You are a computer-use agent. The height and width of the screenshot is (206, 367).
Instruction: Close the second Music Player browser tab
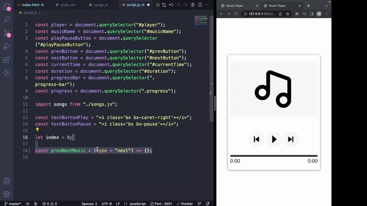tap(299, 6)
